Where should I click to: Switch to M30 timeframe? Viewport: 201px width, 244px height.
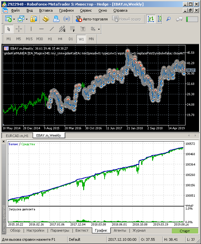pos(39,39)
